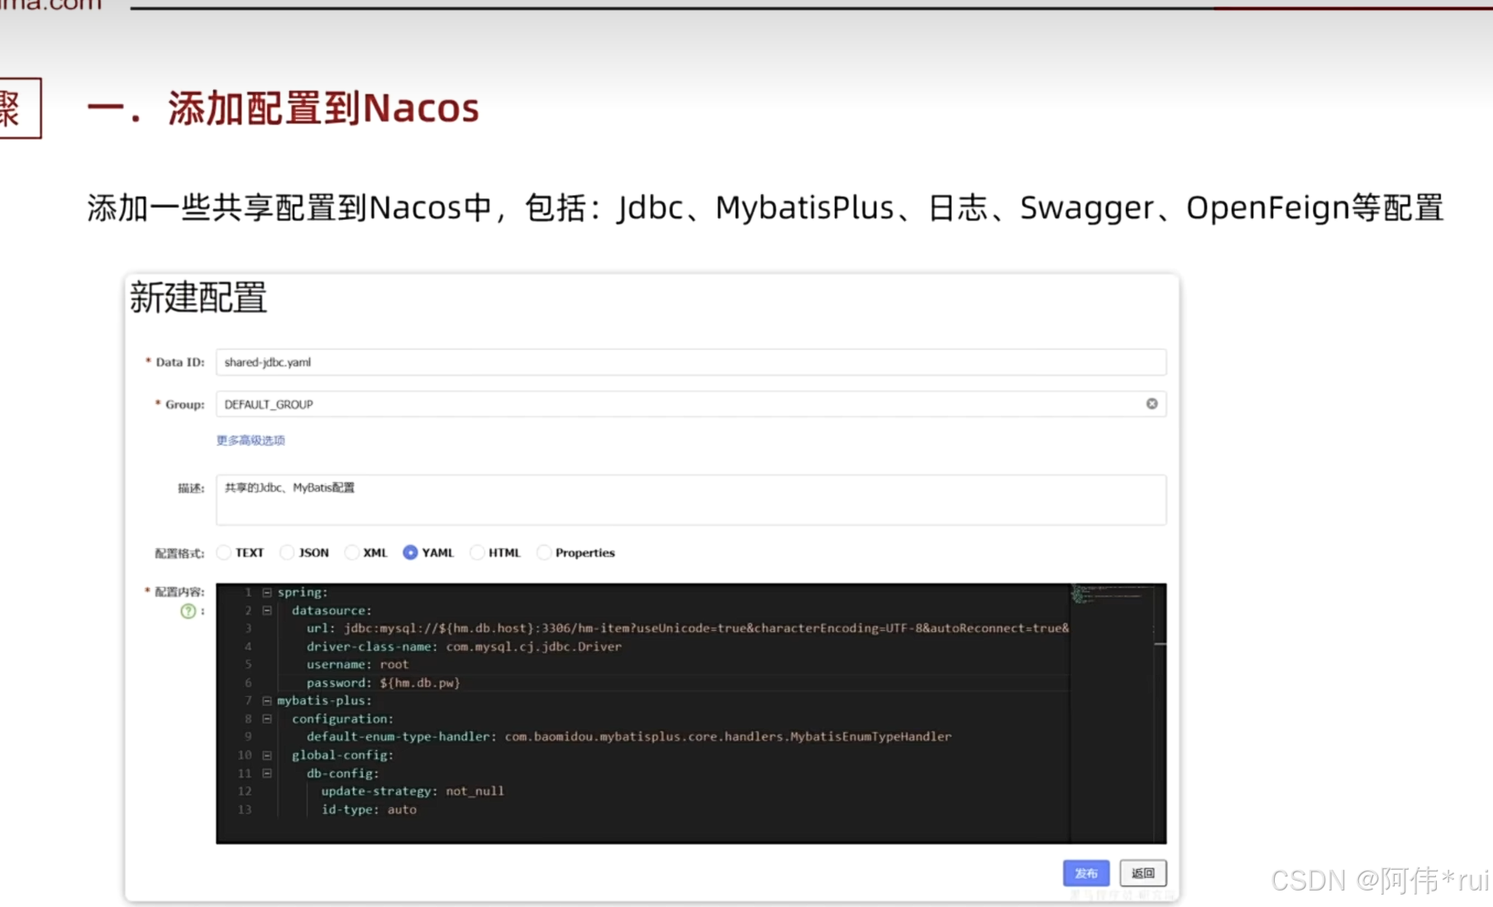Click the id-type: auto line
Image resolution: width=1493 pixels, height=907 pixels.
[x=369, y=809]
